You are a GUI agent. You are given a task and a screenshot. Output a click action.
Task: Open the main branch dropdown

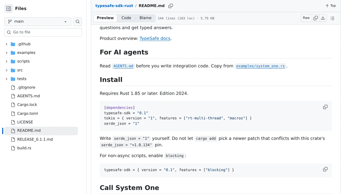click(x=38, y=22)
